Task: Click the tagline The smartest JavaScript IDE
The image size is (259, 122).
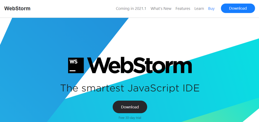Action: (x=130, y=88)
